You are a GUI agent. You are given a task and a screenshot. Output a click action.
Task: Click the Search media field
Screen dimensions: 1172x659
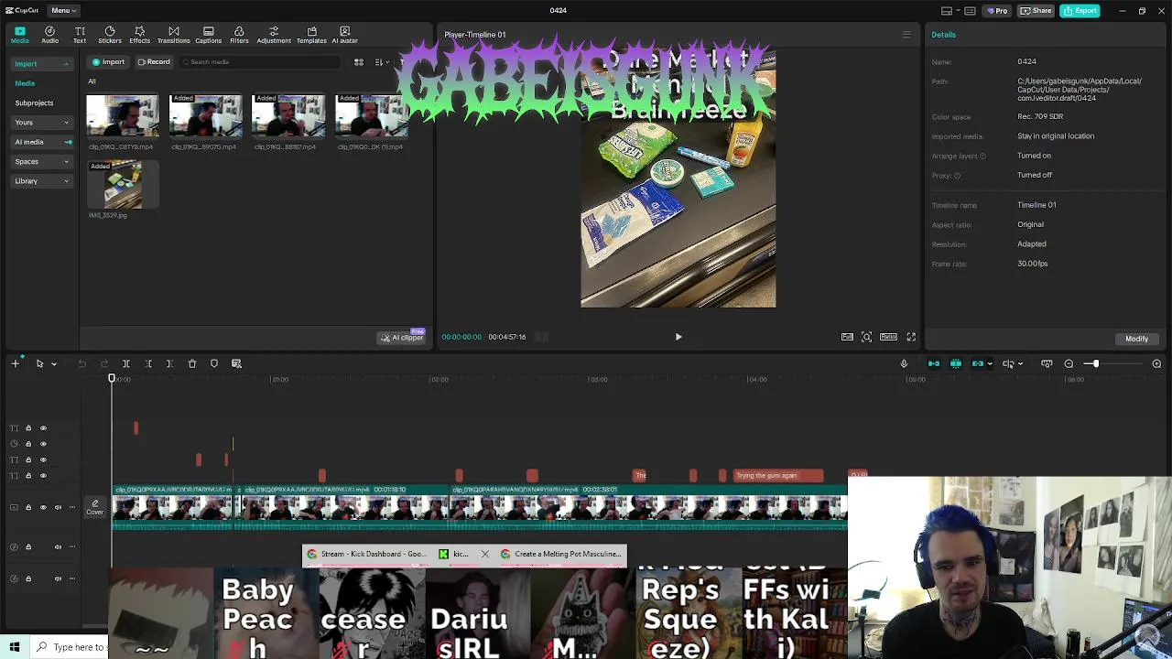(260, 62)
